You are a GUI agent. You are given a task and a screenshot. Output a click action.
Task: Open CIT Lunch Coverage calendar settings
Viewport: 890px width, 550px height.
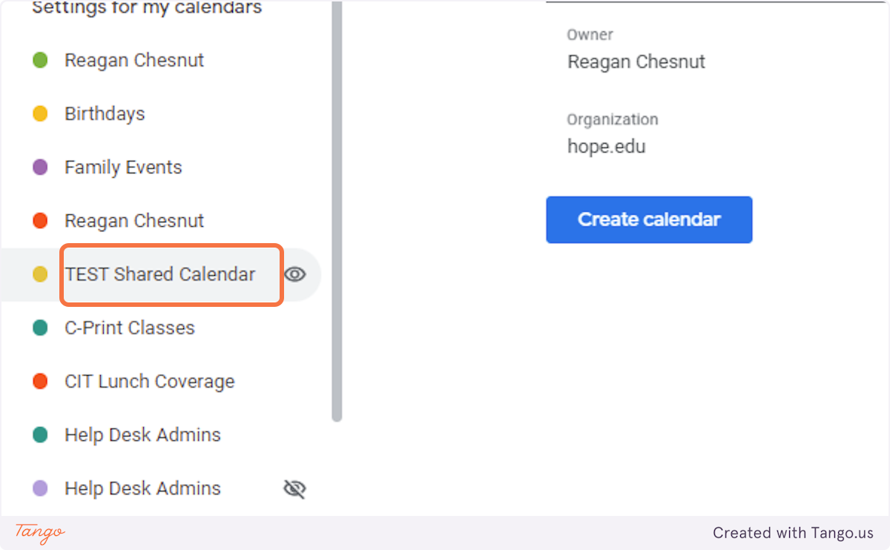click(x=150, y=382)
